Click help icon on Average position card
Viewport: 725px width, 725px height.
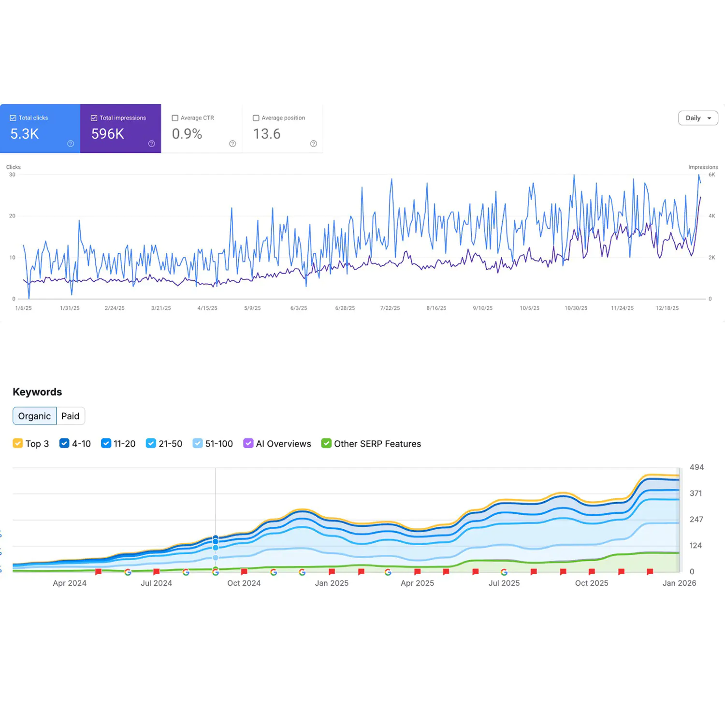coord(314,144)
